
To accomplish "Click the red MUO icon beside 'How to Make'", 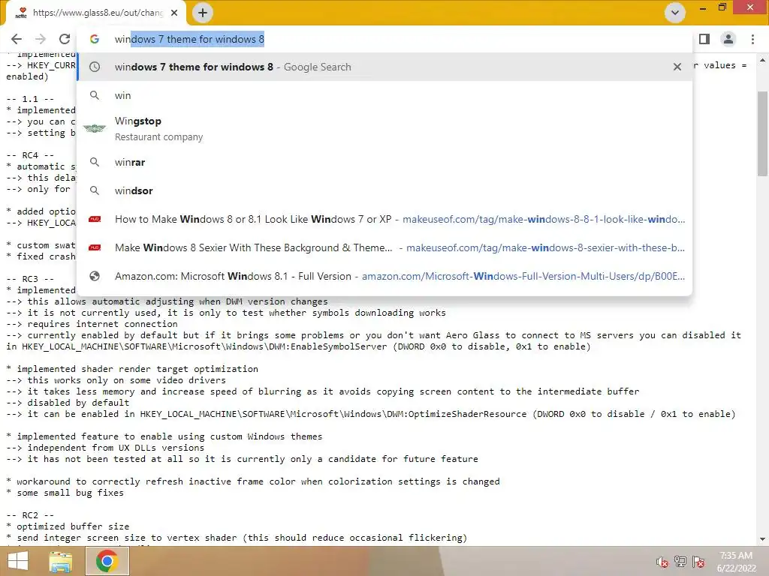I will pyautogui.click(x=95, y=219).
